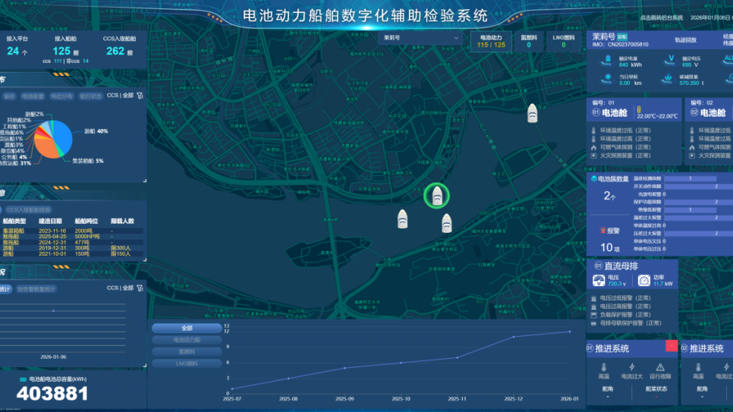Click the power meter icon under 直流母排
This screenshot has height=412, width=733.
[x=643, y=281]
